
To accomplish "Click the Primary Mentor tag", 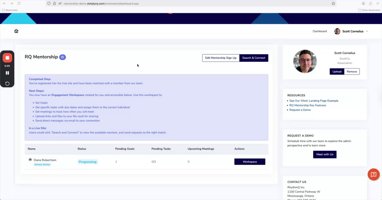I will click(x=42, y=164).
